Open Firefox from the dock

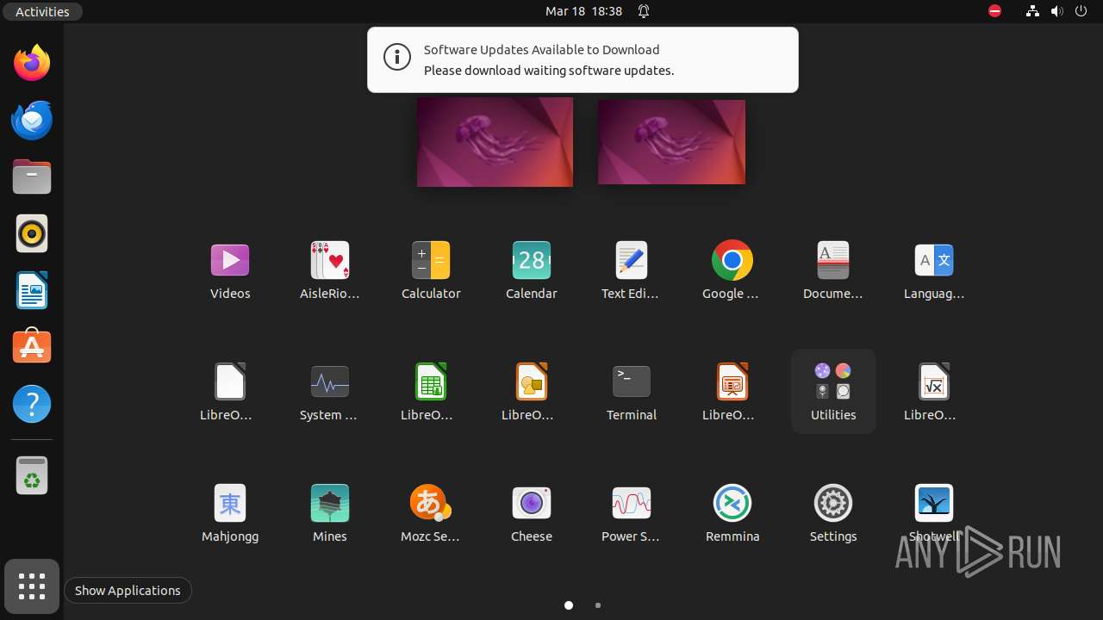32,63
